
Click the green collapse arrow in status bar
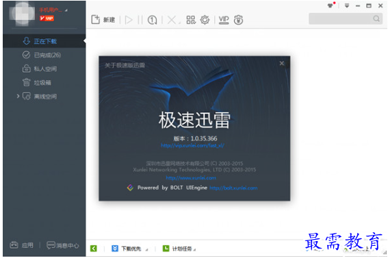tap(94, 249)
